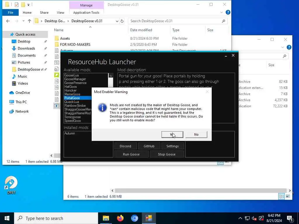Image resolution: width=299 pixels, height=224 pixels.
Task: Click the Run Goose button
Action: pos(131,154)
